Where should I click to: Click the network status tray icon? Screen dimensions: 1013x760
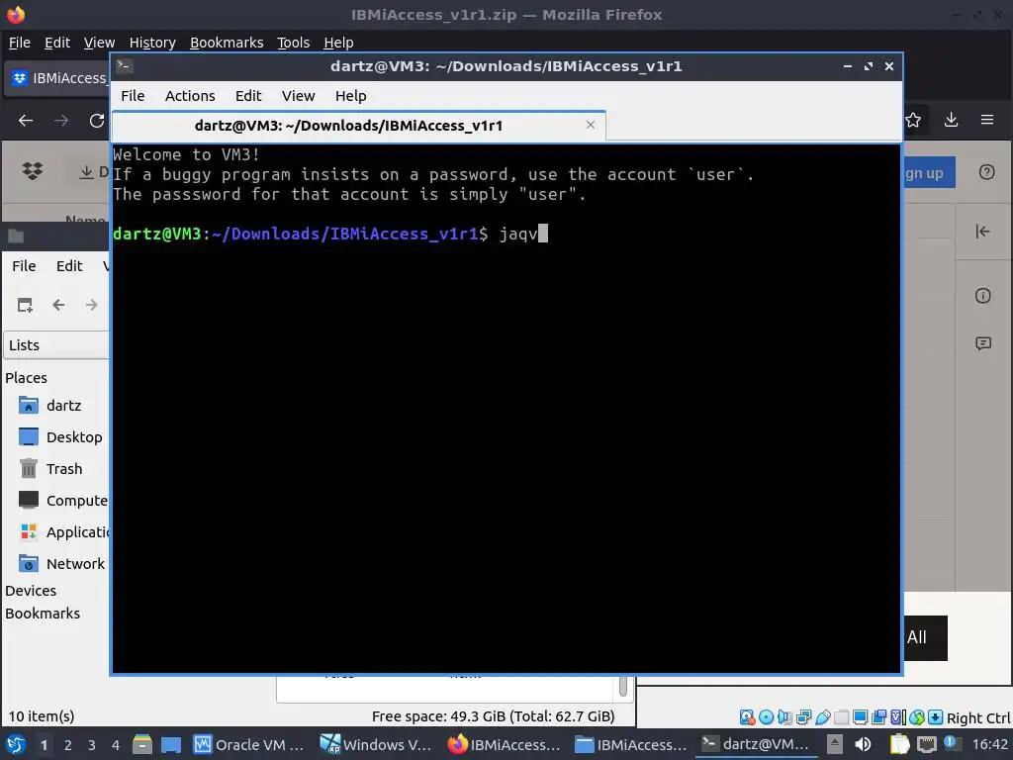[926, 744]
